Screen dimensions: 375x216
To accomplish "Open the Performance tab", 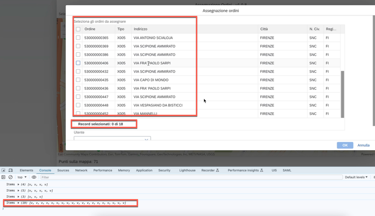I will tap(103, 170).
